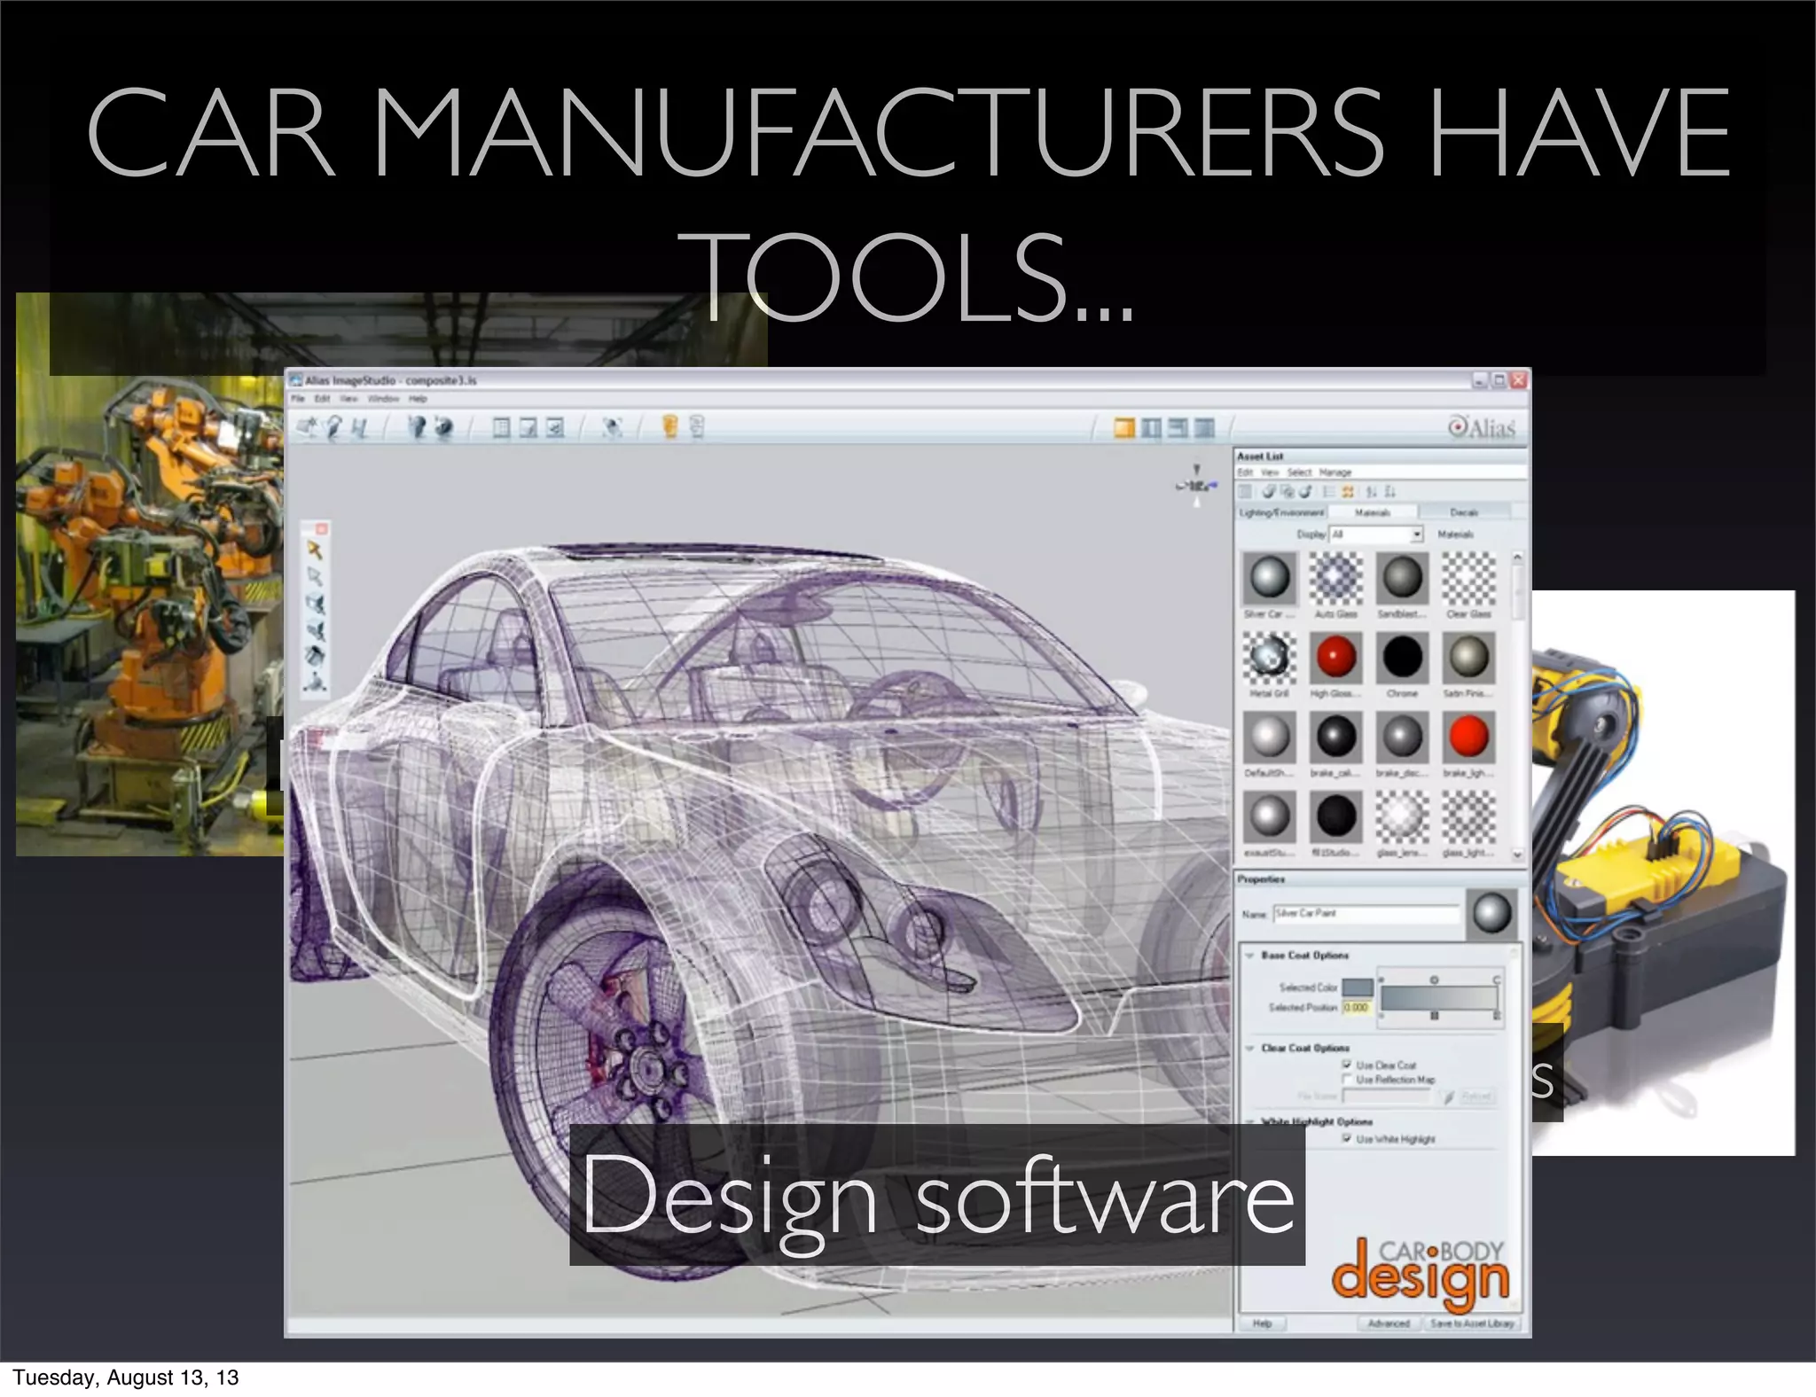Click the Reload button
Image resolution: width=1816 pixels, height=1397 pixels.
click(1476, 1097)
